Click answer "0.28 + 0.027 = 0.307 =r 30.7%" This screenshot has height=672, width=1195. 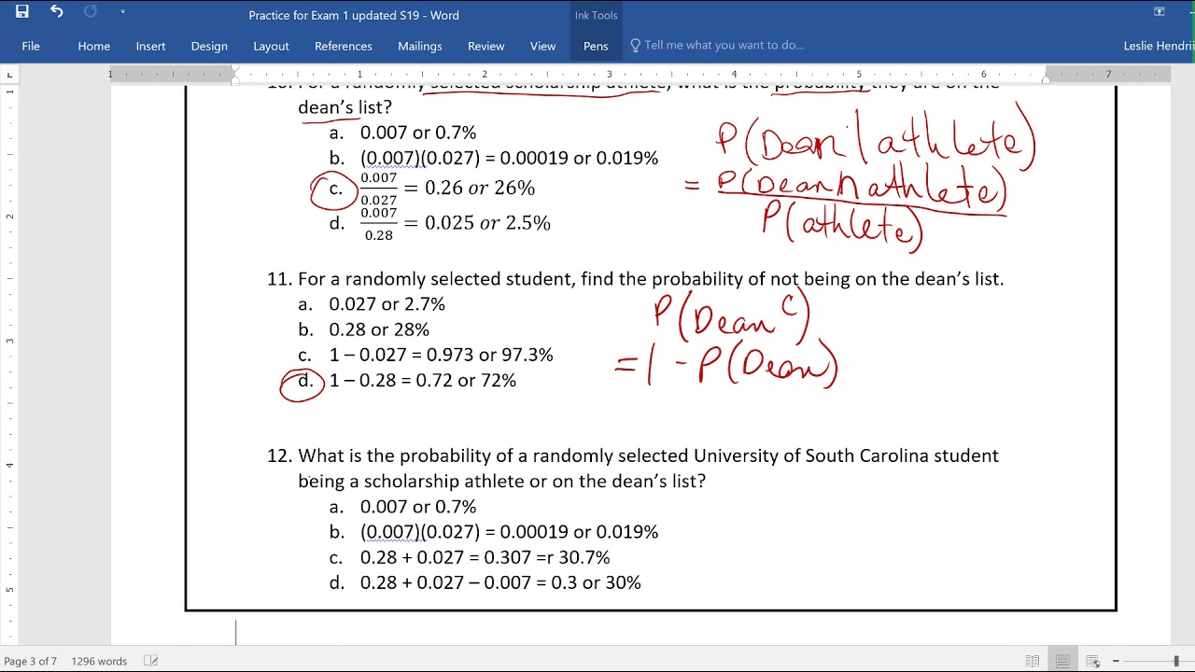[x=485, y=557]
